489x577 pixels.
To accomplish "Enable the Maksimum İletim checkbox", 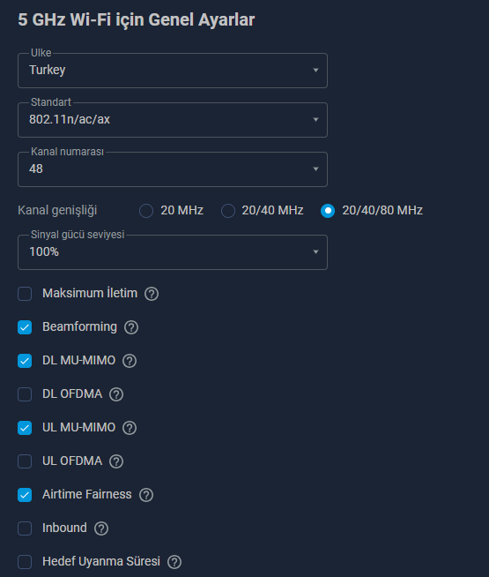I will click(25, 294).
